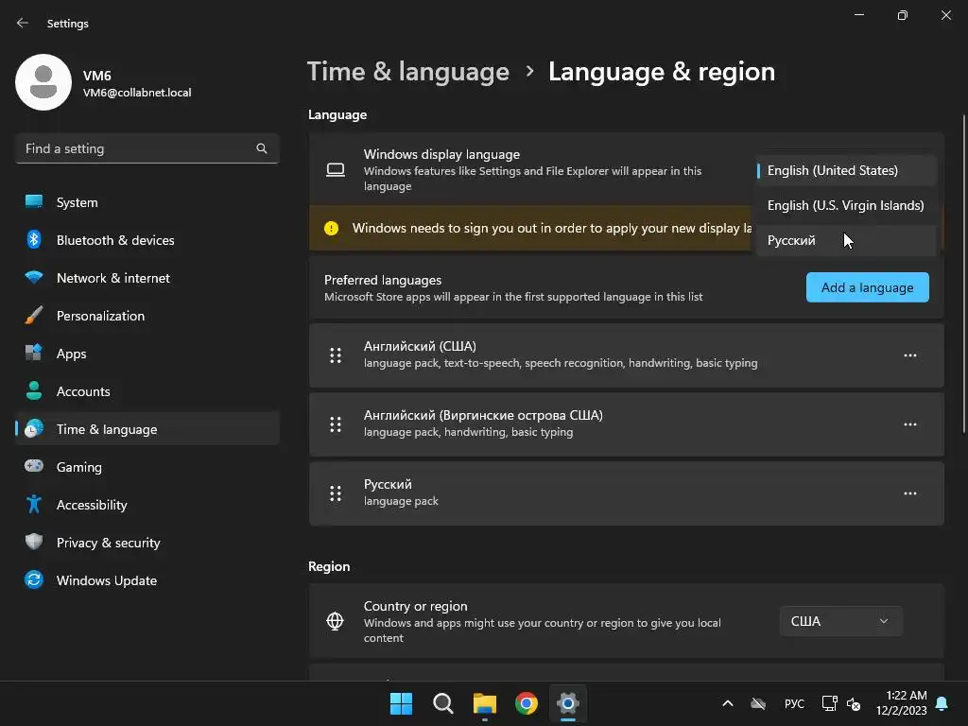Go to Time & language breadcrumb
This screenshot has height=726, width=968.
408,72
